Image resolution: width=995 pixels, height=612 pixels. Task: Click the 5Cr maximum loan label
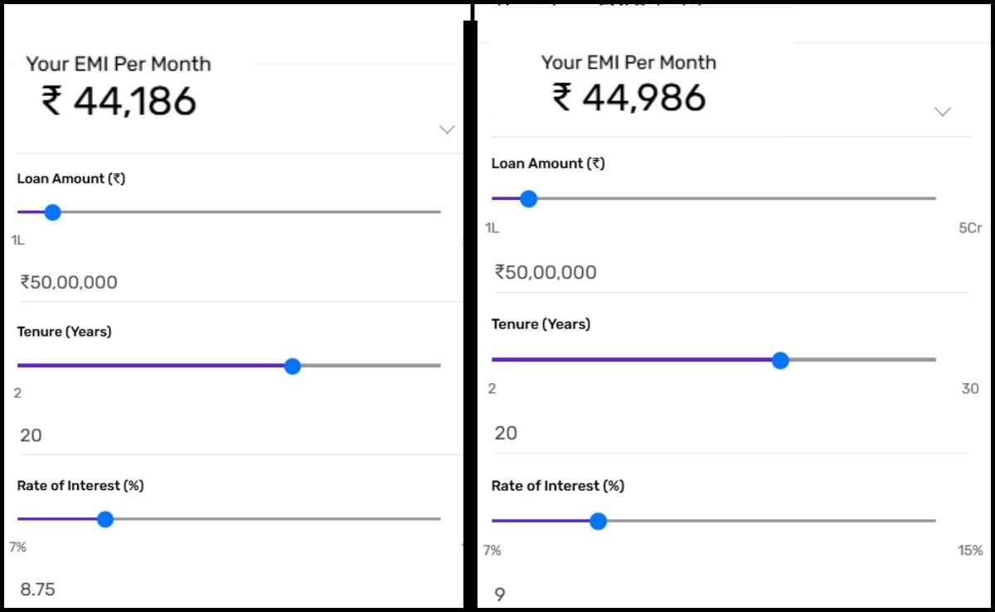[969, 228]
